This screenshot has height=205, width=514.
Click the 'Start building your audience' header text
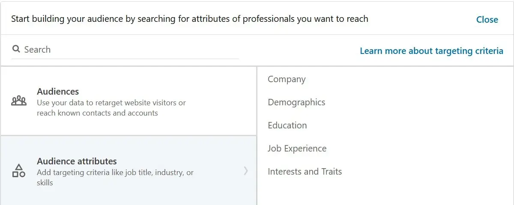(189, 19)
